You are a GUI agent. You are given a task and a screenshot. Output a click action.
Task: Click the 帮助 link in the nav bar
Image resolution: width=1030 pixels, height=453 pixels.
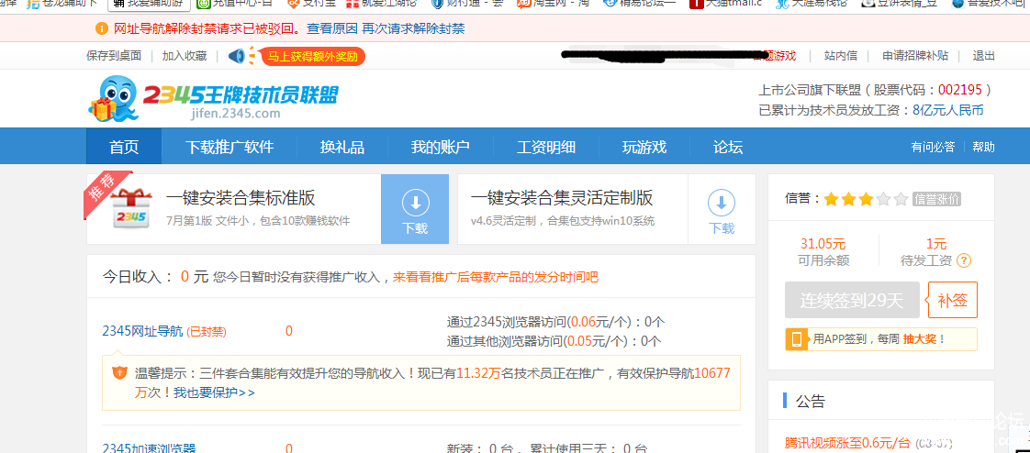pos(983,147)
